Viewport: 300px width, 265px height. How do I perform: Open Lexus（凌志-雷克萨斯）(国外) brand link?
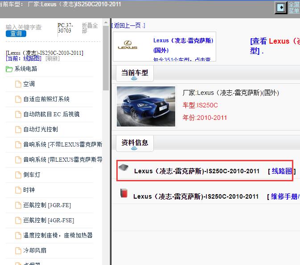[x=183, y=45]
